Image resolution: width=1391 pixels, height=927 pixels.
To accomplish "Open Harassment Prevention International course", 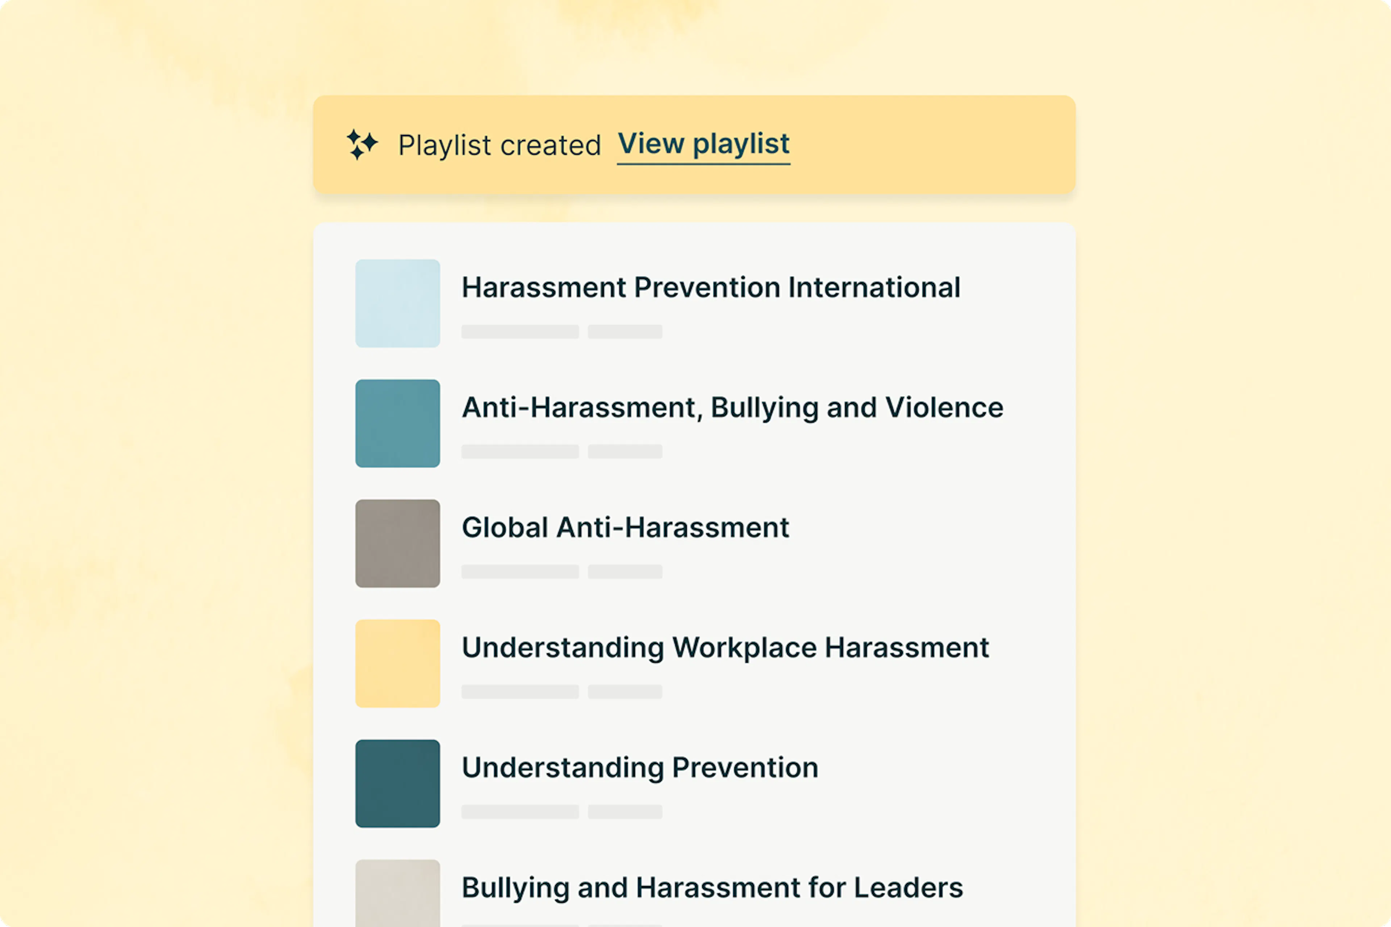I will coord(710,288).
